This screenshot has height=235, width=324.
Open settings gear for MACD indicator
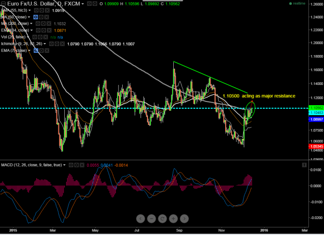point(76,165)
